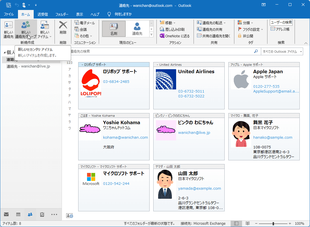Open the ファイル tab
Viewport: 310px width, 227px height.
point(9,14)
